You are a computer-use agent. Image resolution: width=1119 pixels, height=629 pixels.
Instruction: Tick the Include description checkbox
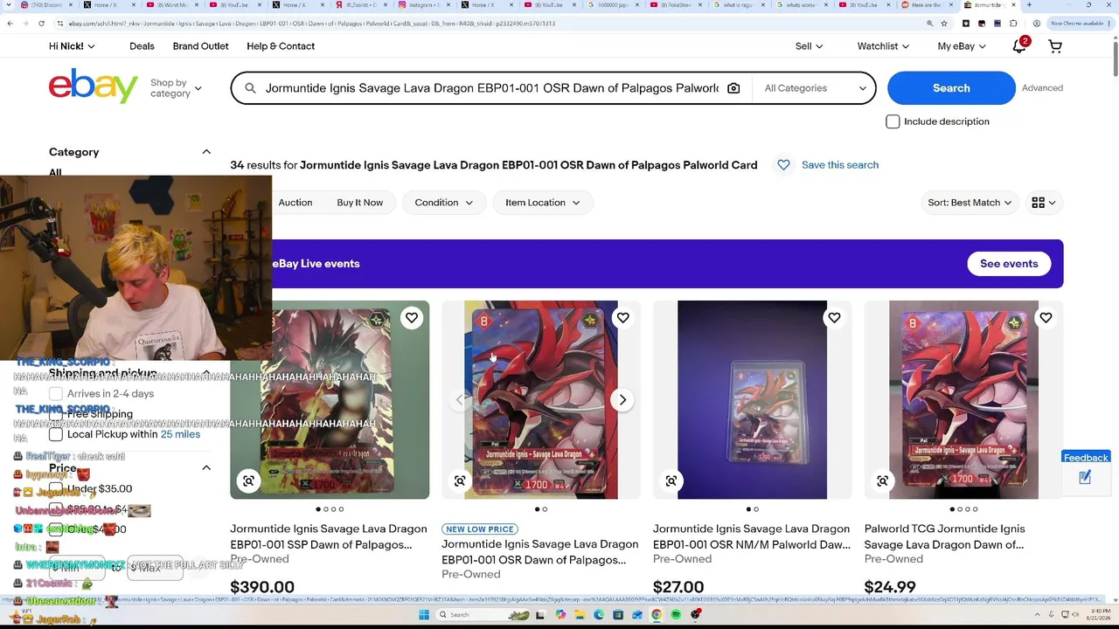coord(893,121)
